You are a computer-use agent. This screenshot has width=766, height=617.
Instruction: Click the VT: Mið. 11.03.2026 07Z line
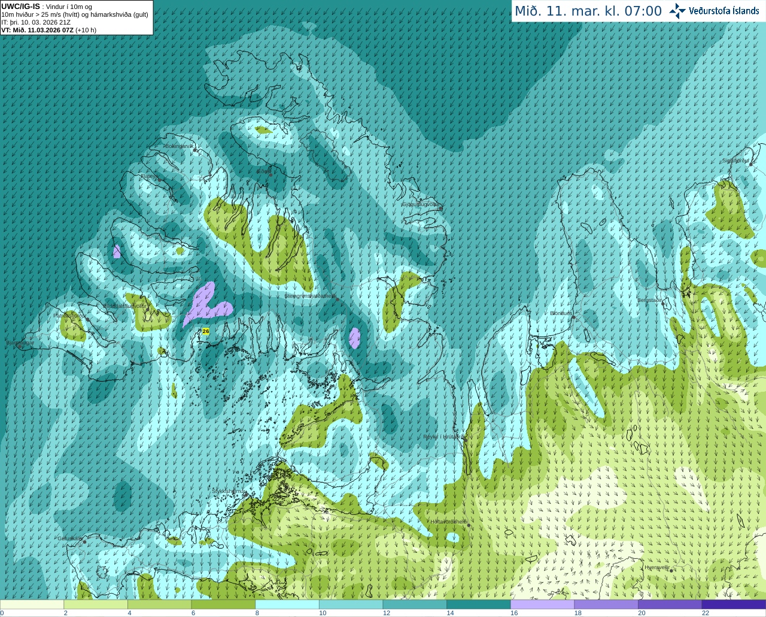point(48,30)
